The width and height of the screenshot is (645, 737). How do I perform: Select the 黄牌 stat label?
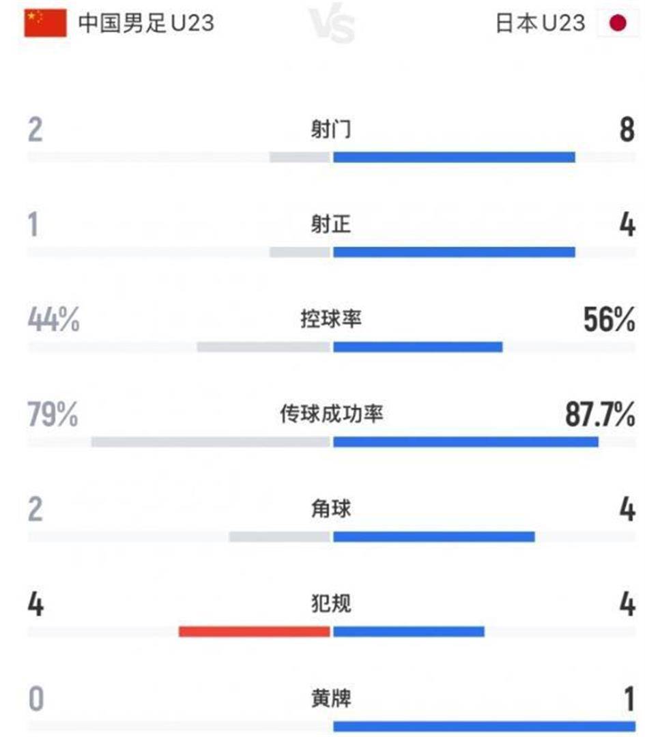click(331, 699)
